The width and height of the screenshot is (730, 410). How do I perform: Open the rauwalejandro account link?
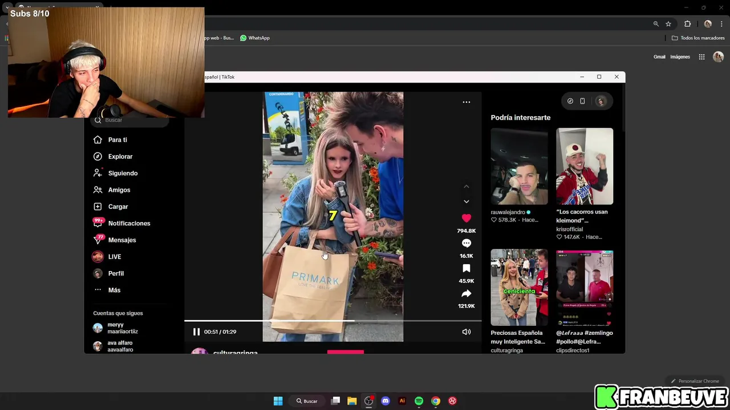508,212
